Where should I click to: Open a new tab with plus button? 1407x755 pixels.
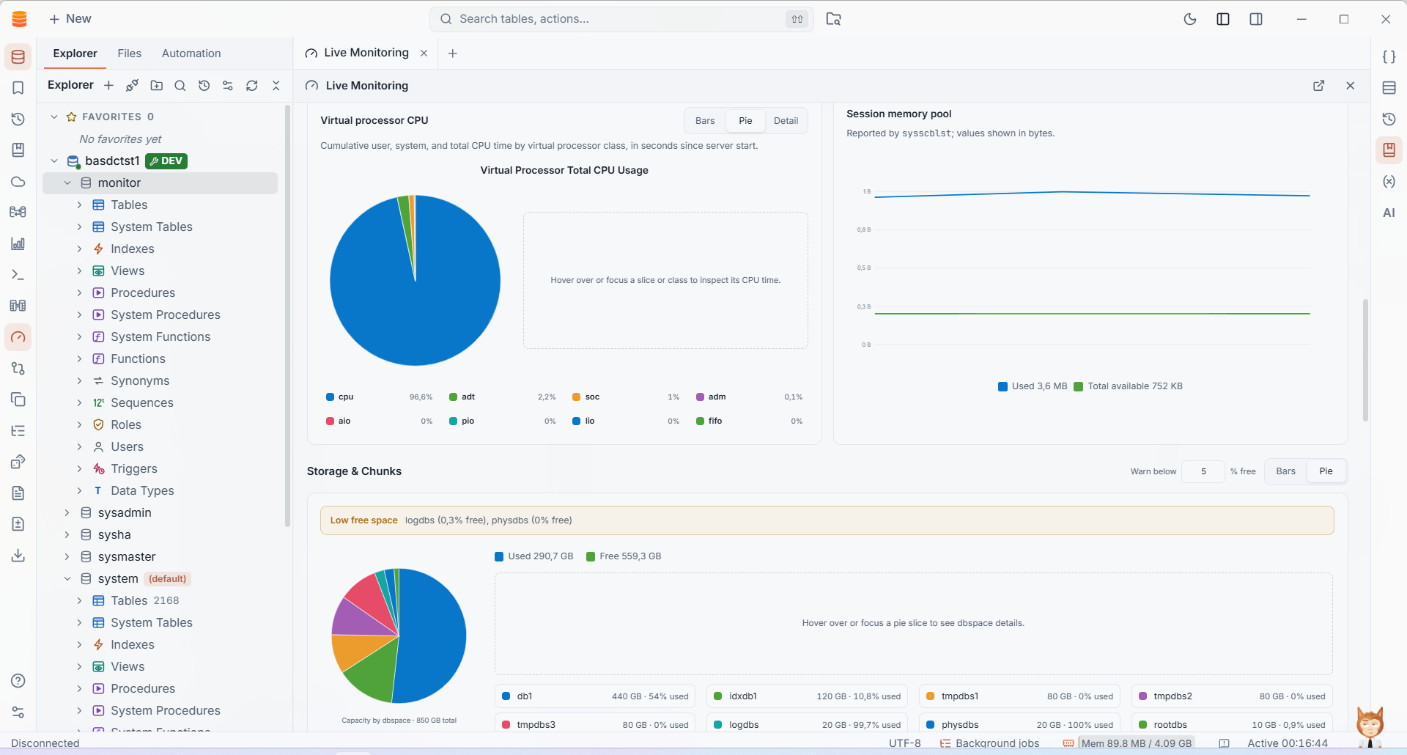(x=453, y=54)
